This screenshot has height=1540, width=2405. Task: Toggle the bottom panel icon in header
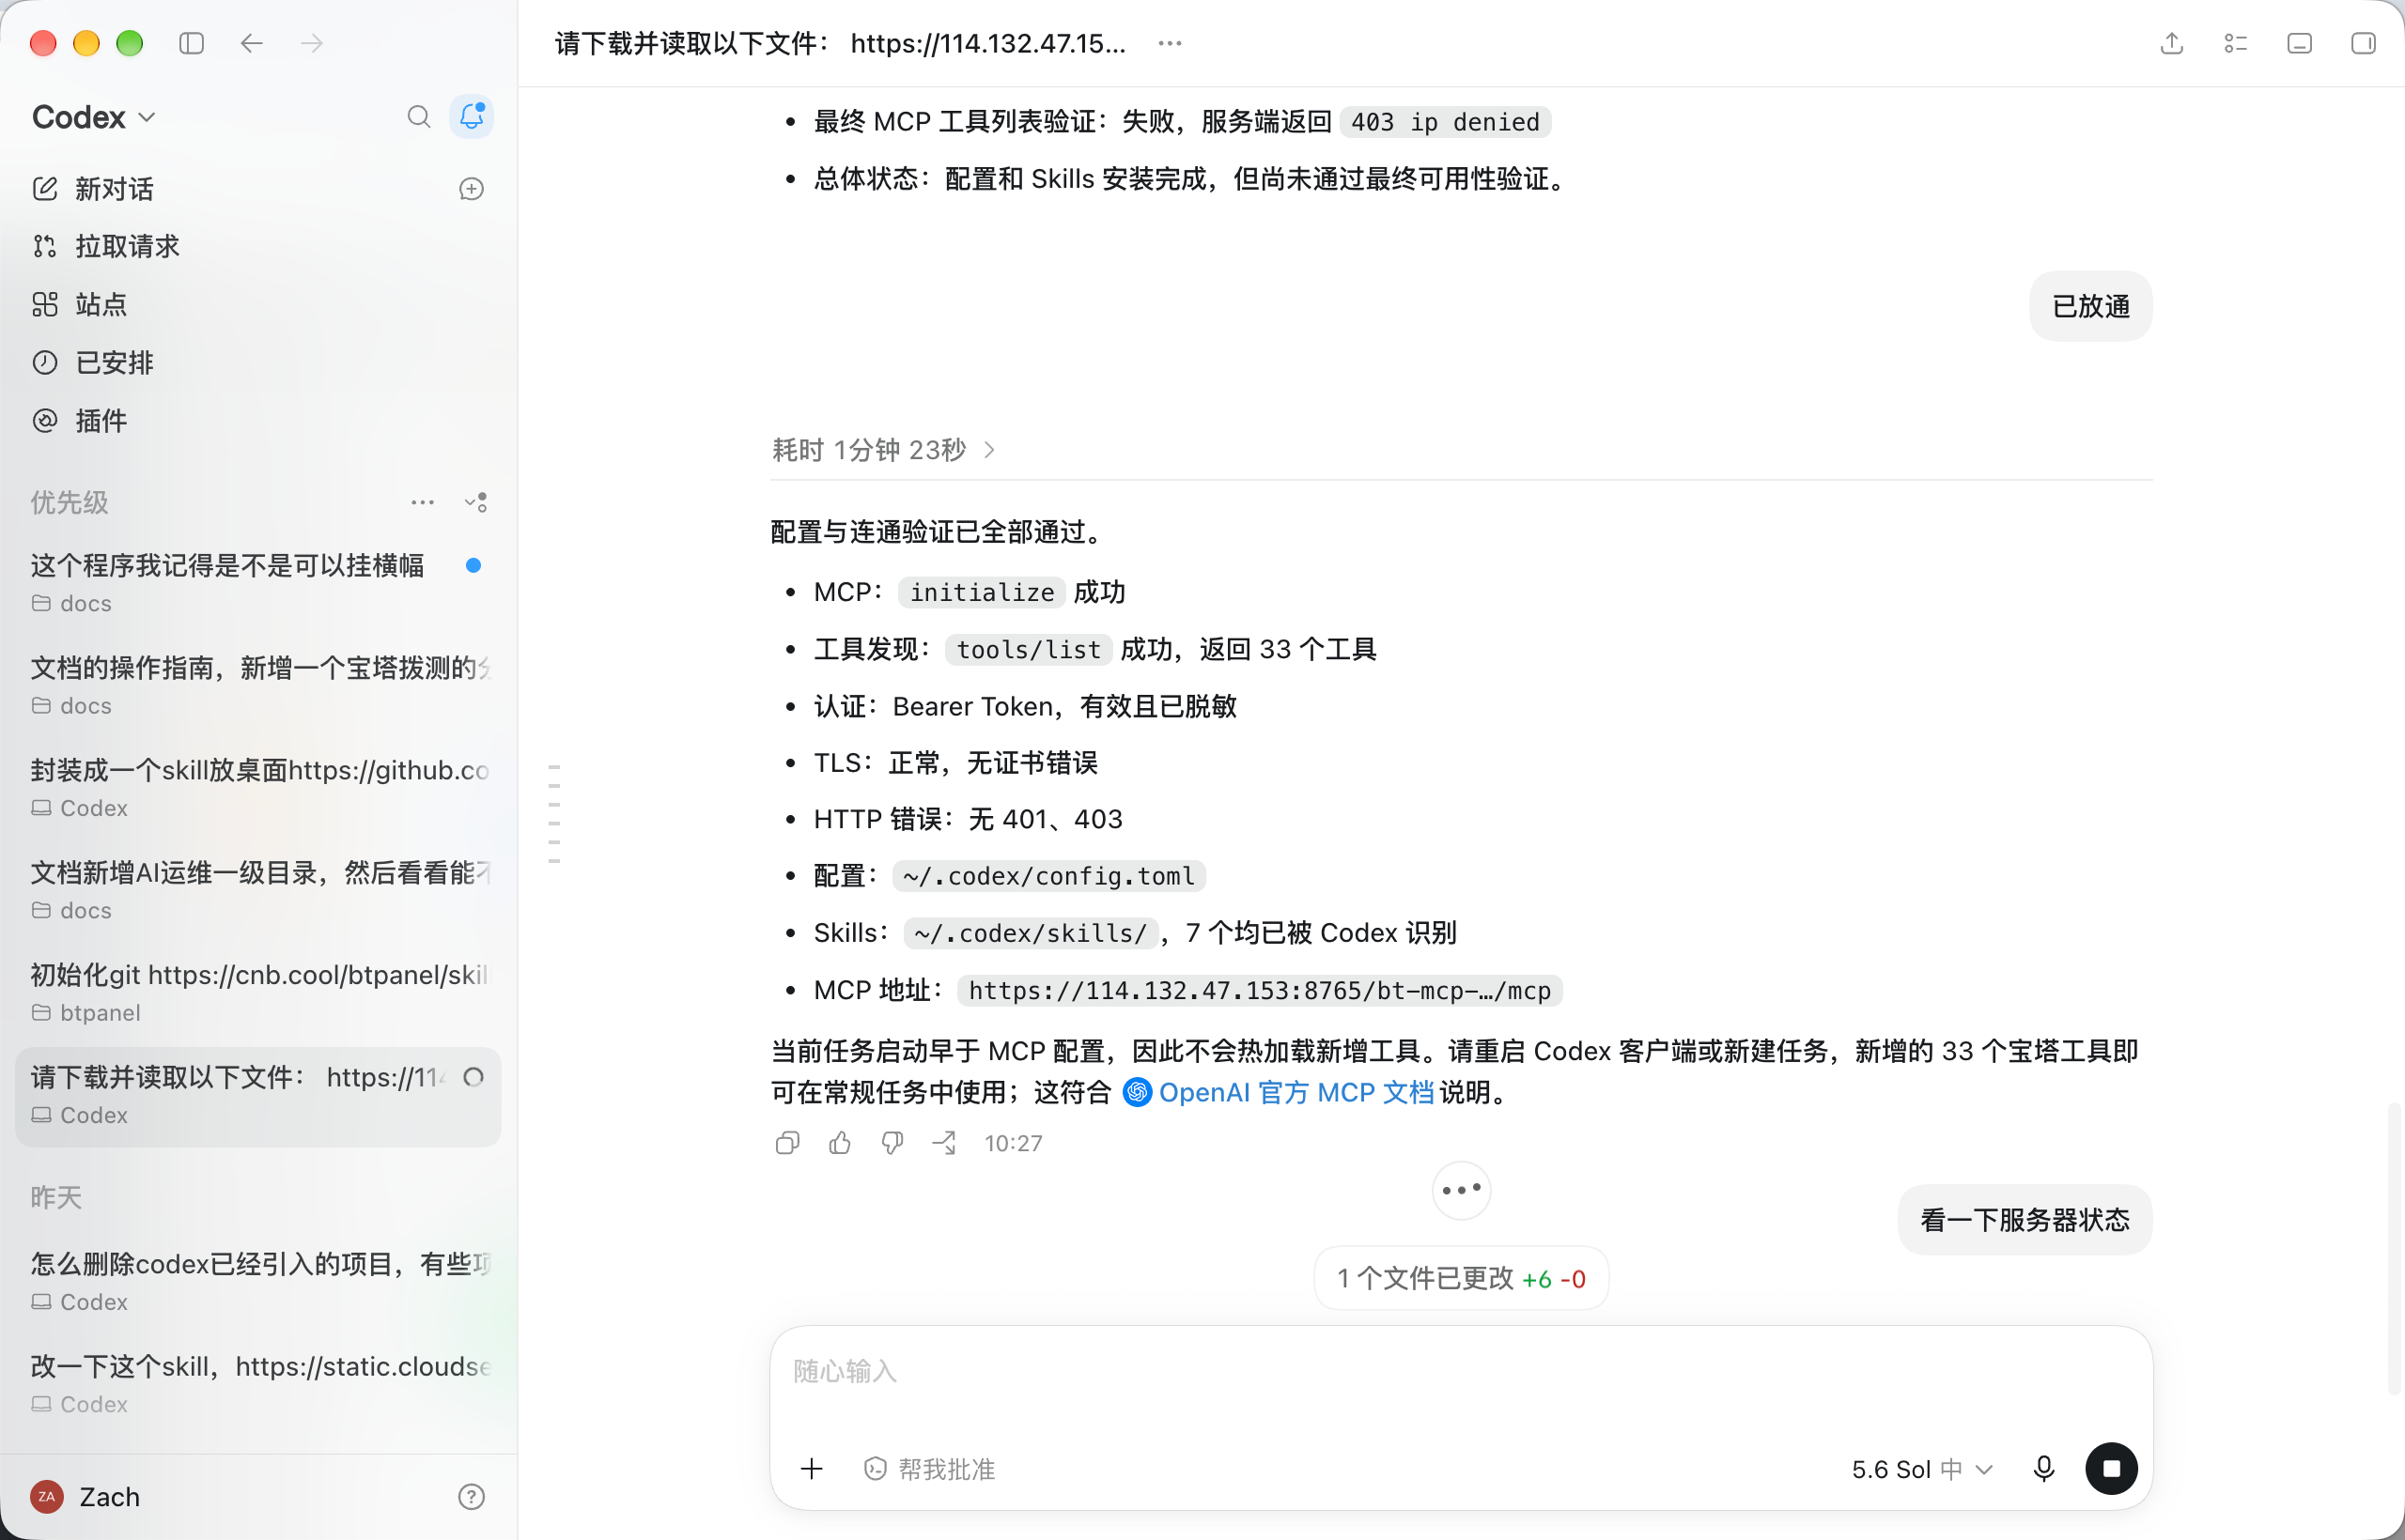pyautogui.click(x=2299, y=43)
